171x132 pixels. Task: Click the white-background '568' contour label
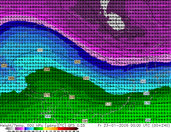tap(146, 93)
